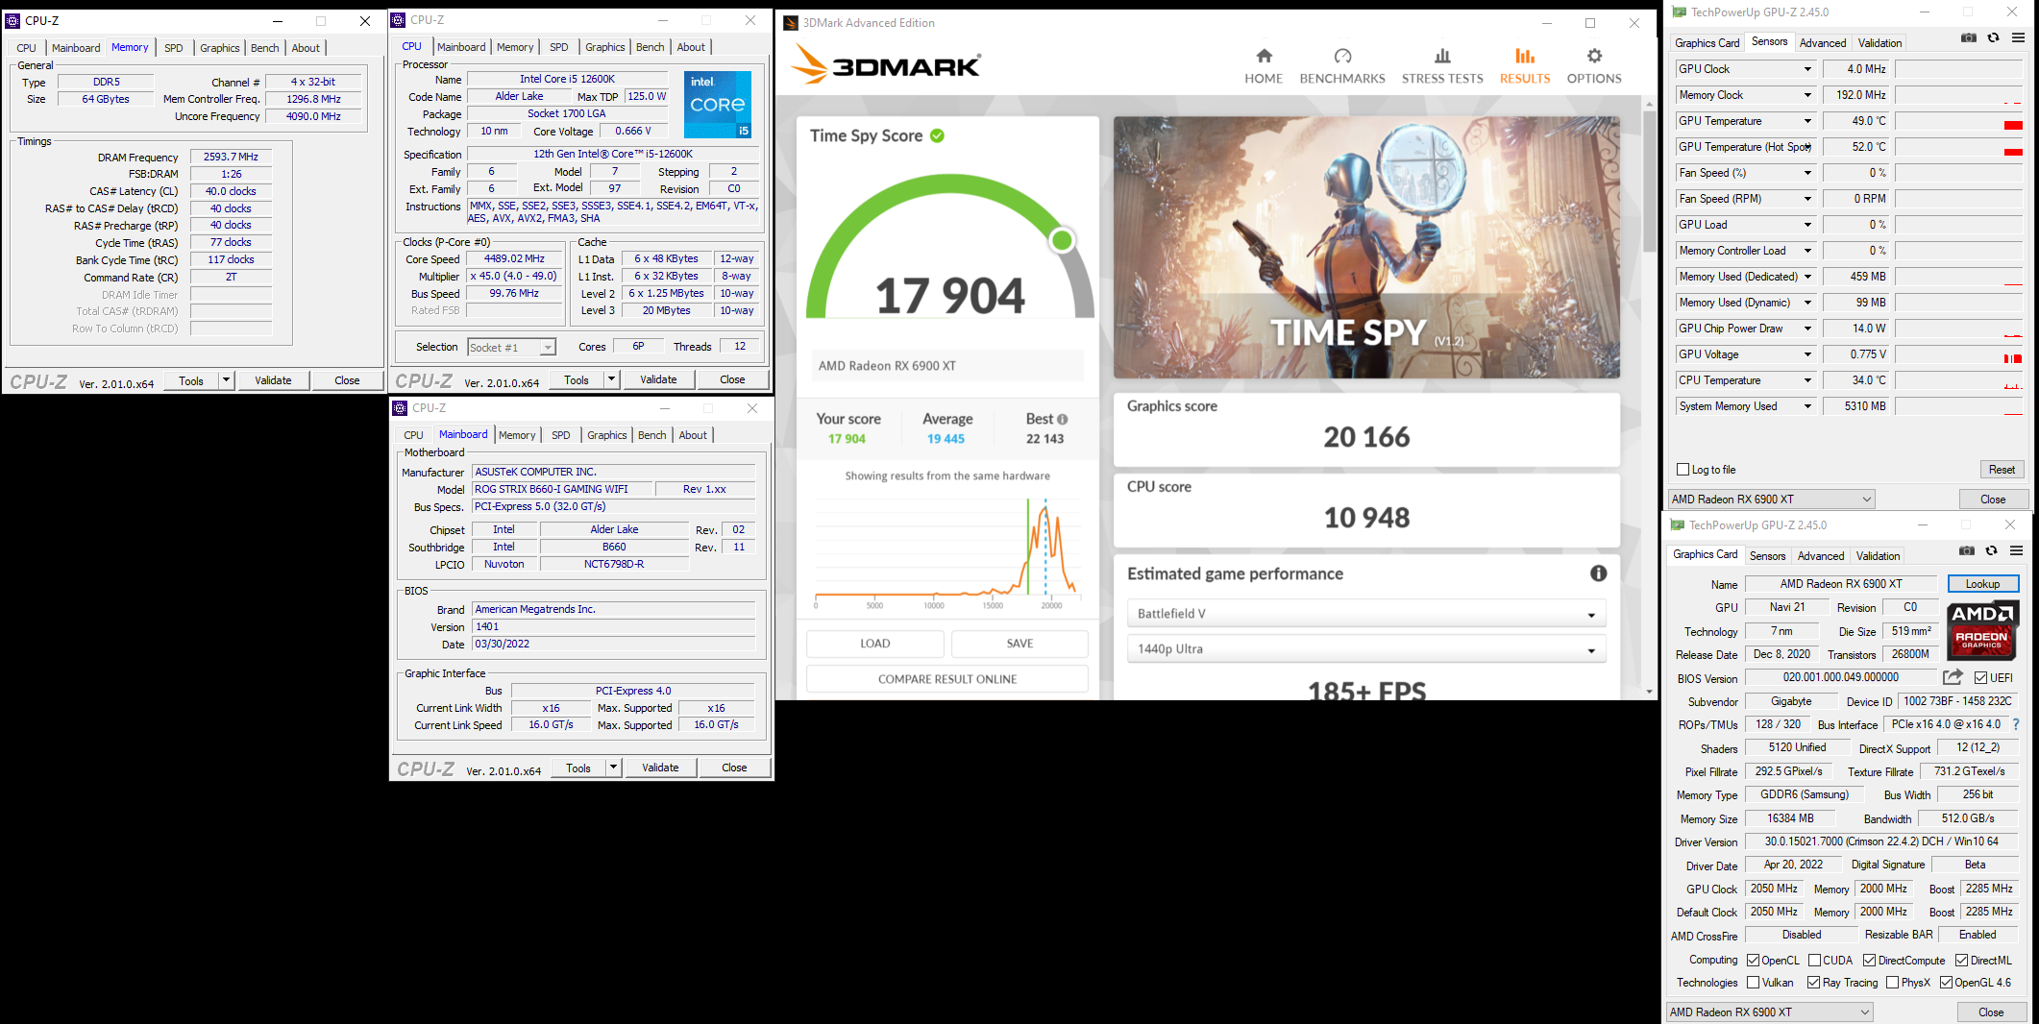Screen dimensions: 2039x1024
Task: Click the GPU Voltage sensor graph bar
Action: coord(2012,358)
